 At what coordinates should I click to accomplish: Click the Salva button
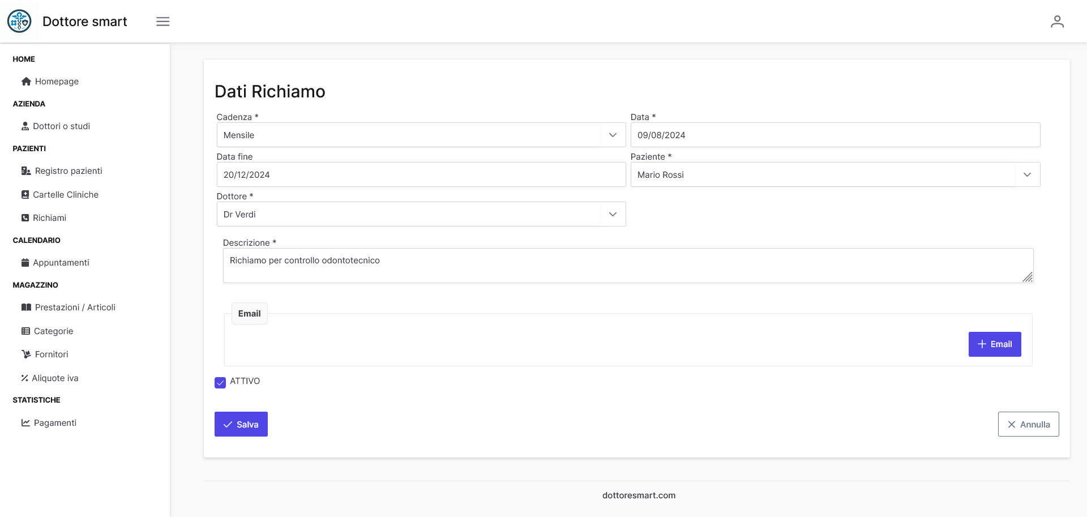click(241, 424)
